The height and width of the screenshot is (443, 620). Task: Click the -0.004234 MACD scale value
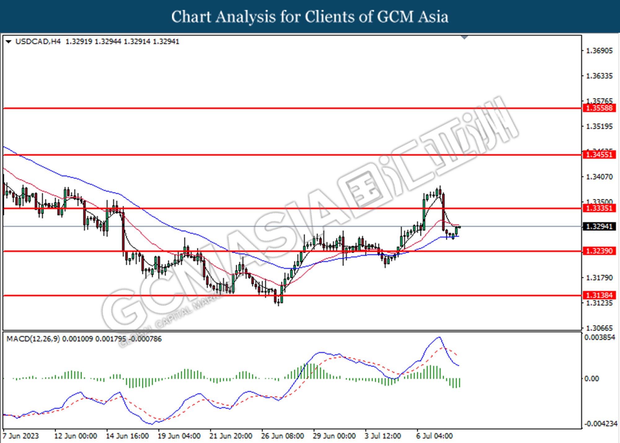(601, 424)
